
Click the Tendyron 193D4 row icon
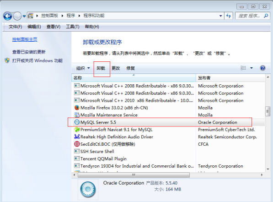click(x=77, y=166)
